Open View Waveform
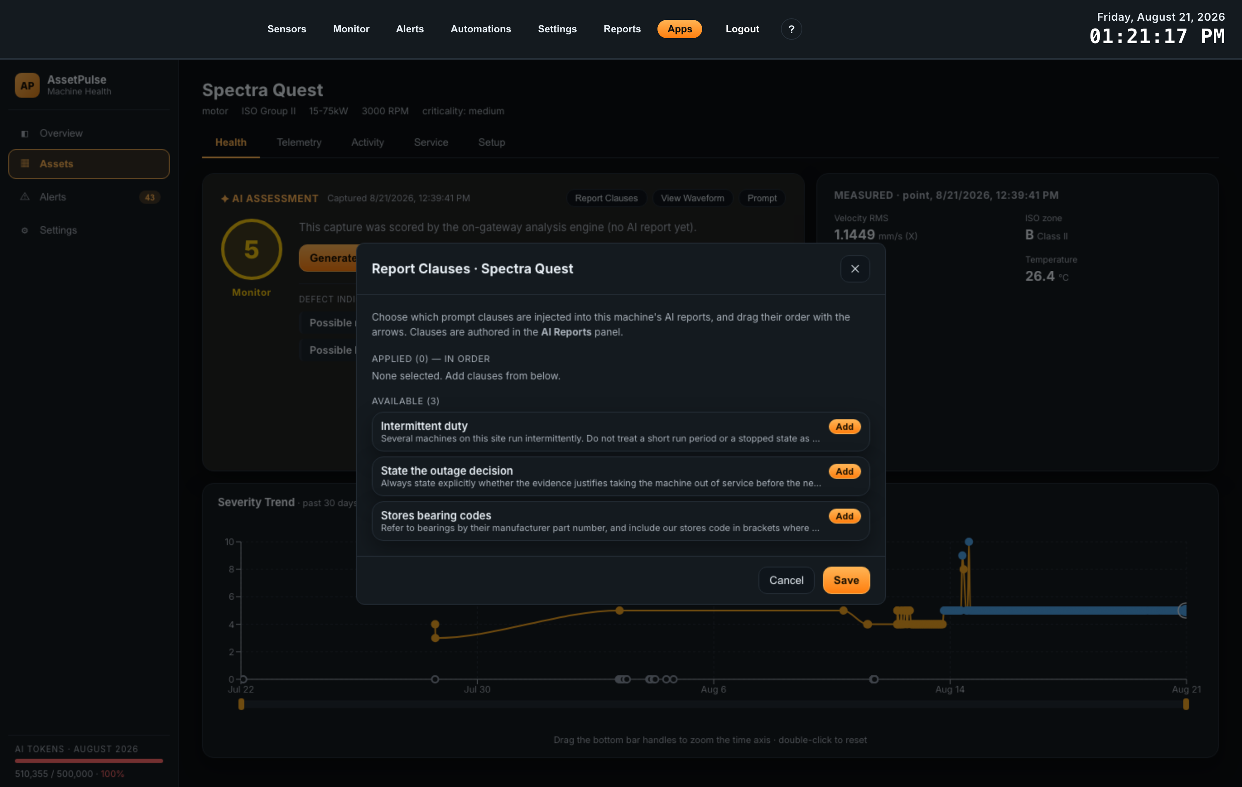Image resolution: width=1242 pixels, height=787 pixels. [692, 198]
